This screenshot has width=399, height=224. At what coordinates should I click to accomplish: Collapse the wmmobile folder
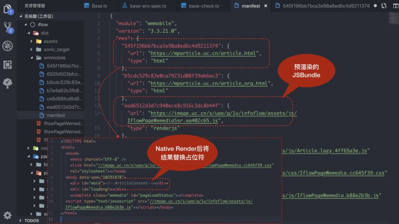(31, 57)
